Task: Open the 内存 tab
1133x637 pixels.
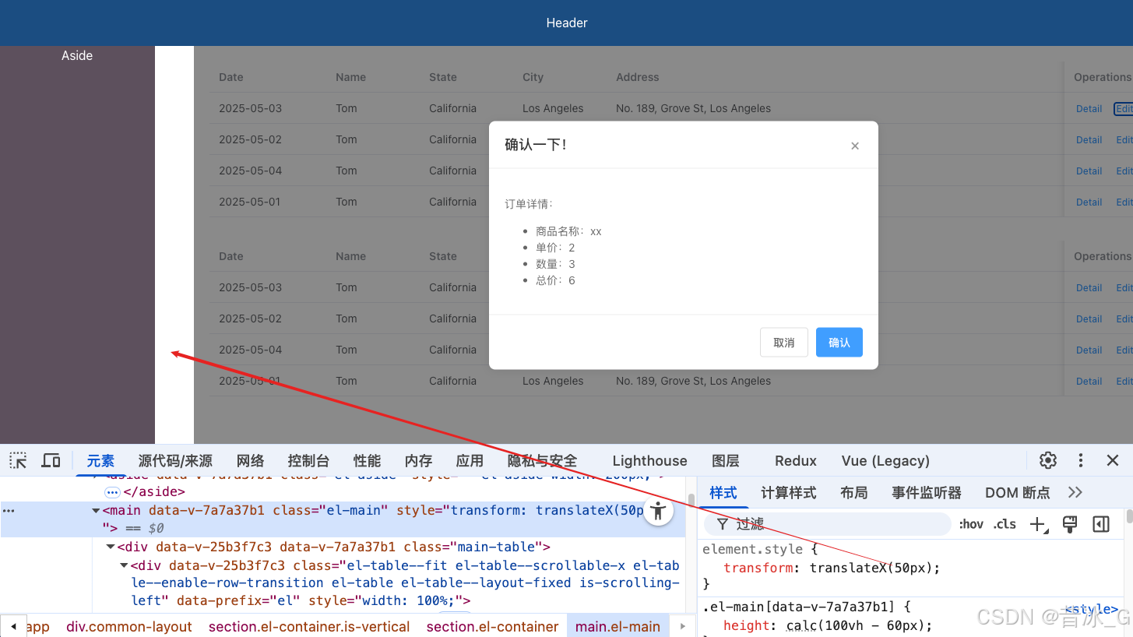Action: (418, 461)
